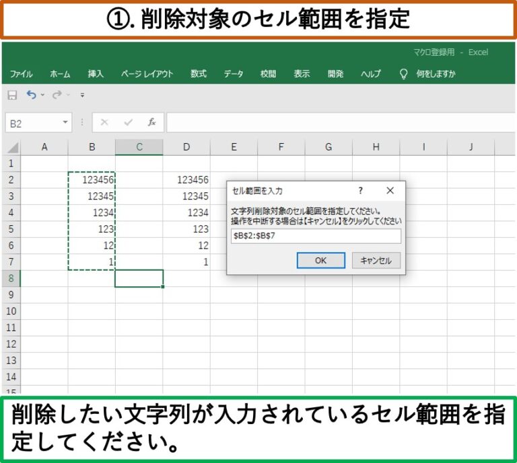The width and height of the screenshot is (517, 463).
Task: Switch to the 挿入 ribbon tab
Action: 96,74
